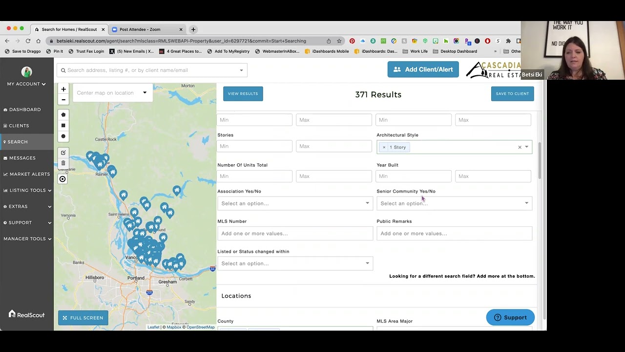
Task: Click the Public Remarks values field
Action: 454,234
